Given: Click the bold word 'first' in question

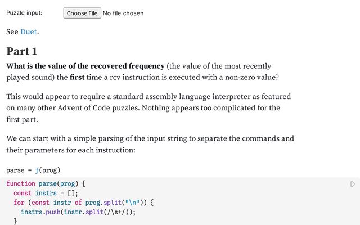Looking at the screenshot, I should pos(79,77).
